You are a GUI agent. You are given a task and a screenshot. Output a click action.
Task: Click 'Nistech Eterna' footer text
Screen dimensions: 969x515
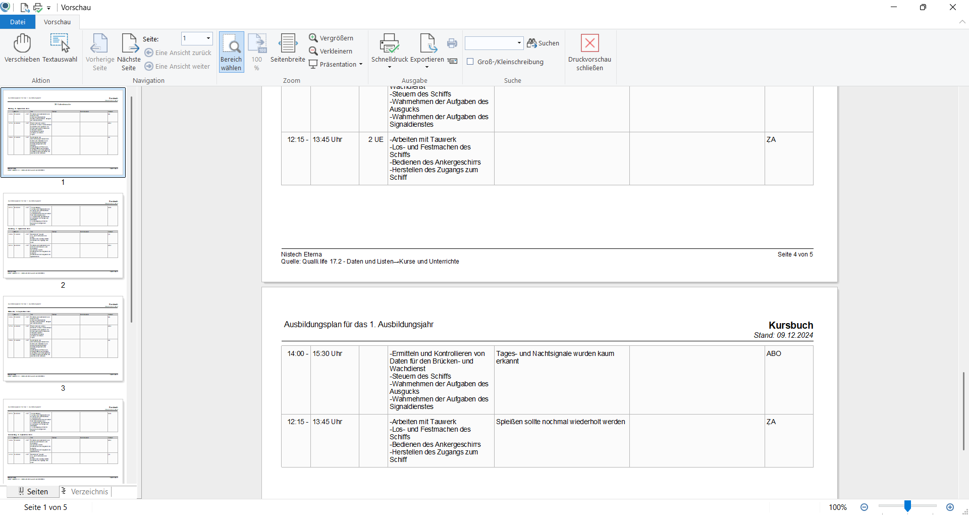coord(301,254)
